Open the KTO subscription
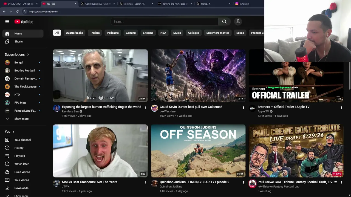351x197 pixels. coord(23,95)
